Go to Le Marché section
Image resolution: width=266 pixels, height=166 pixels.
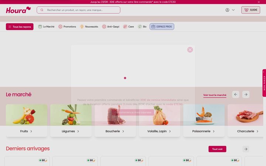(46, 27)
